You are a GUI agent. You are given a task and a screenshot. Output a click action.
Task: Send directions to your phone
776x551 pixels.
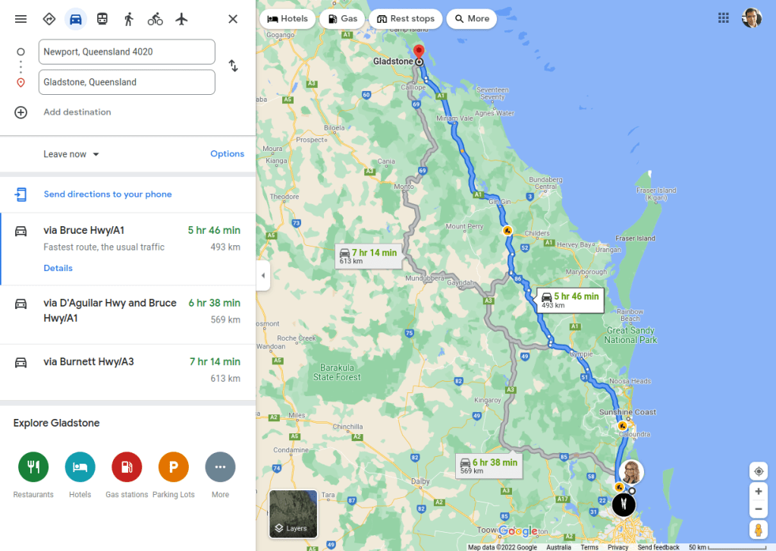point(108,194)
